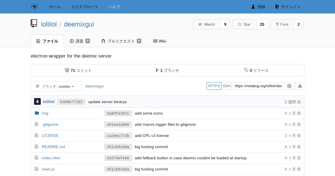Click the deemixgui breadcrumb path link
The height and width of the screenshot is (176, 335).
click(94, 86)
